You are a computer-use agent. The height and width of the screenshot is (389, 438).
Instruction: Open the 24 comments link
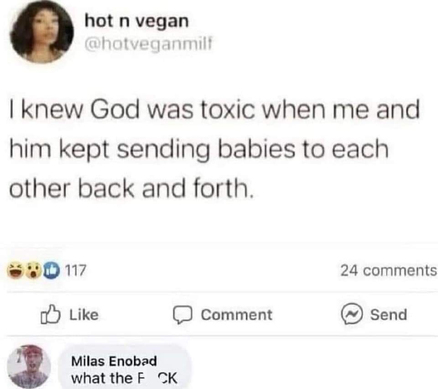tap(388, 271)
